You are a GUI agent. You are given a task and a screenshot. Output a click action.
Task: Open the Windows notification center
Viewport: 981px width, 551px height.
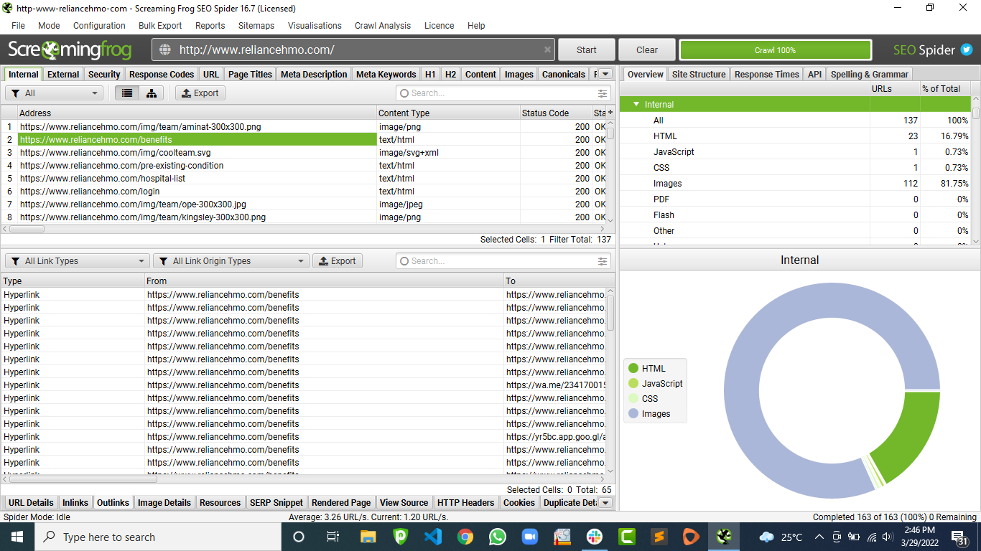point(959,537)
